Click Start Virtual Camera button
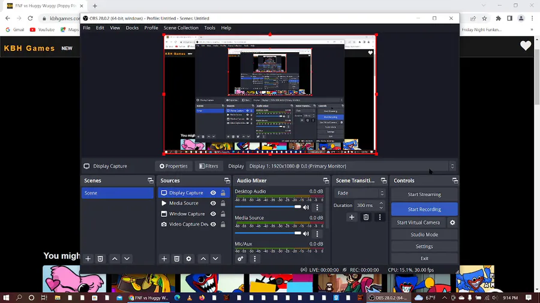Viewport: 540px width, 303px height. [x=418, y=223]
